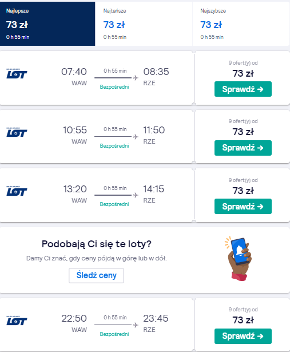
Task: Click the airplane icon on 22:50 flight
Action: [x=136, y=325]
